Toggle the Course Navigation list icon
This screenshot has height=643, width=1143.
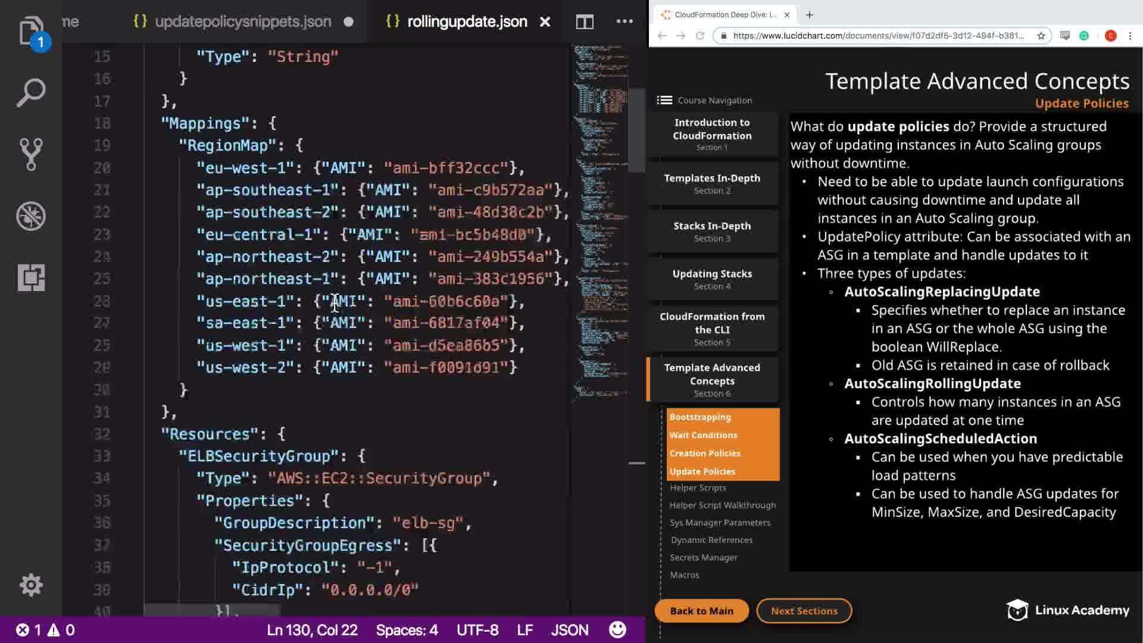pos(664,100)
